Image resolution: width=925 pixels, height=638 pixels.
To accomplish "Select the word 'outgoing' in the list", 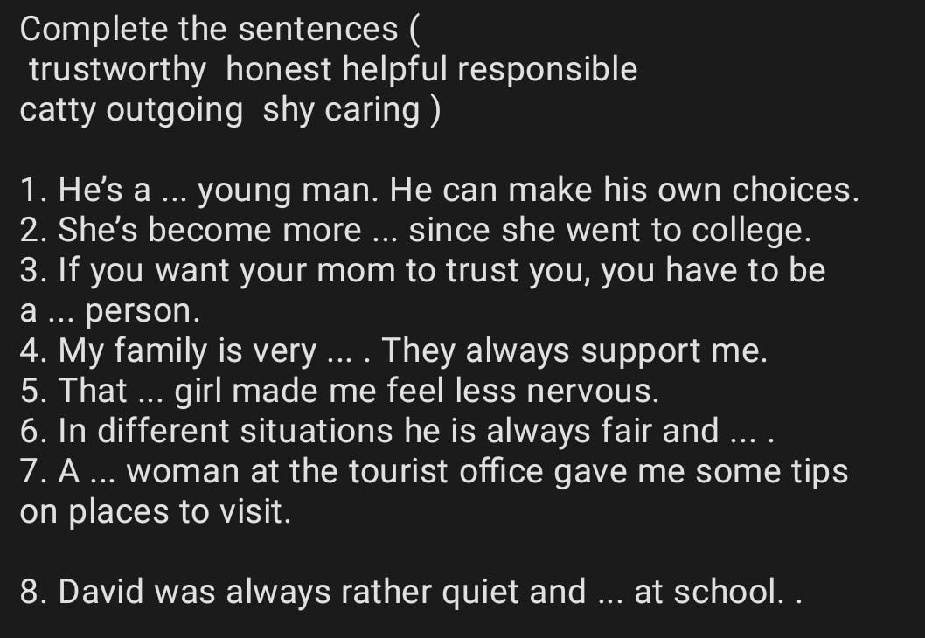I will click(x=175, y=111).
